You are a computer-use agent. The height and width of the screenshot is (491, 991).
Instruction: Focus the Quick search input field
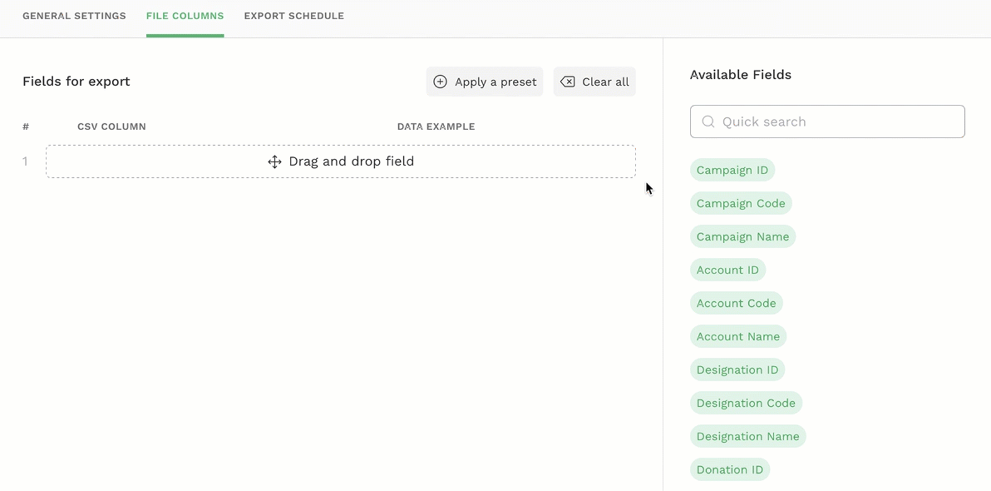(x=836, y=122)
